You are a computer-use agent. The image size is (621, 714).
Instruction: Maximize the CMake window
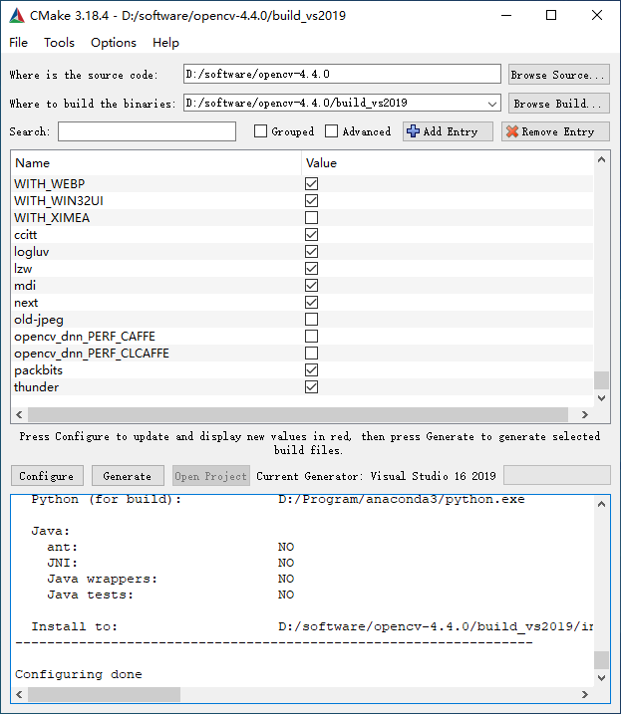(551, 16)
